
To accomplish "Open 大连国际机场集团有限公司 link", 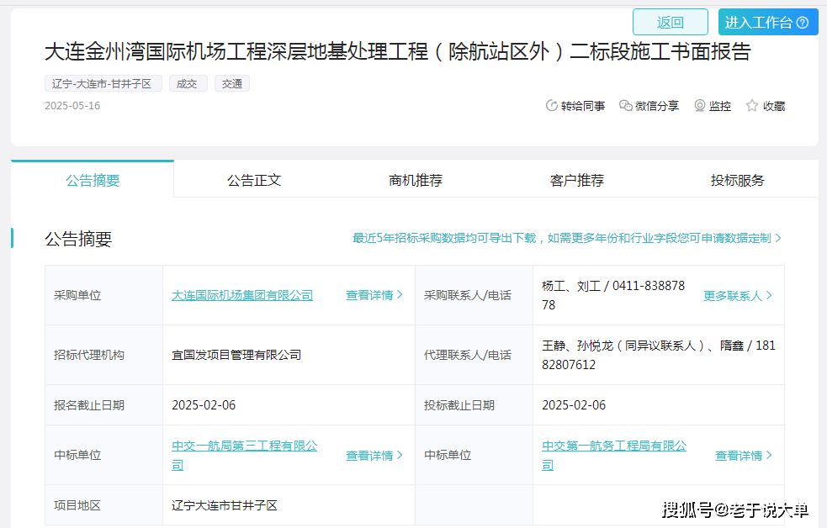I will coord(242,295).
